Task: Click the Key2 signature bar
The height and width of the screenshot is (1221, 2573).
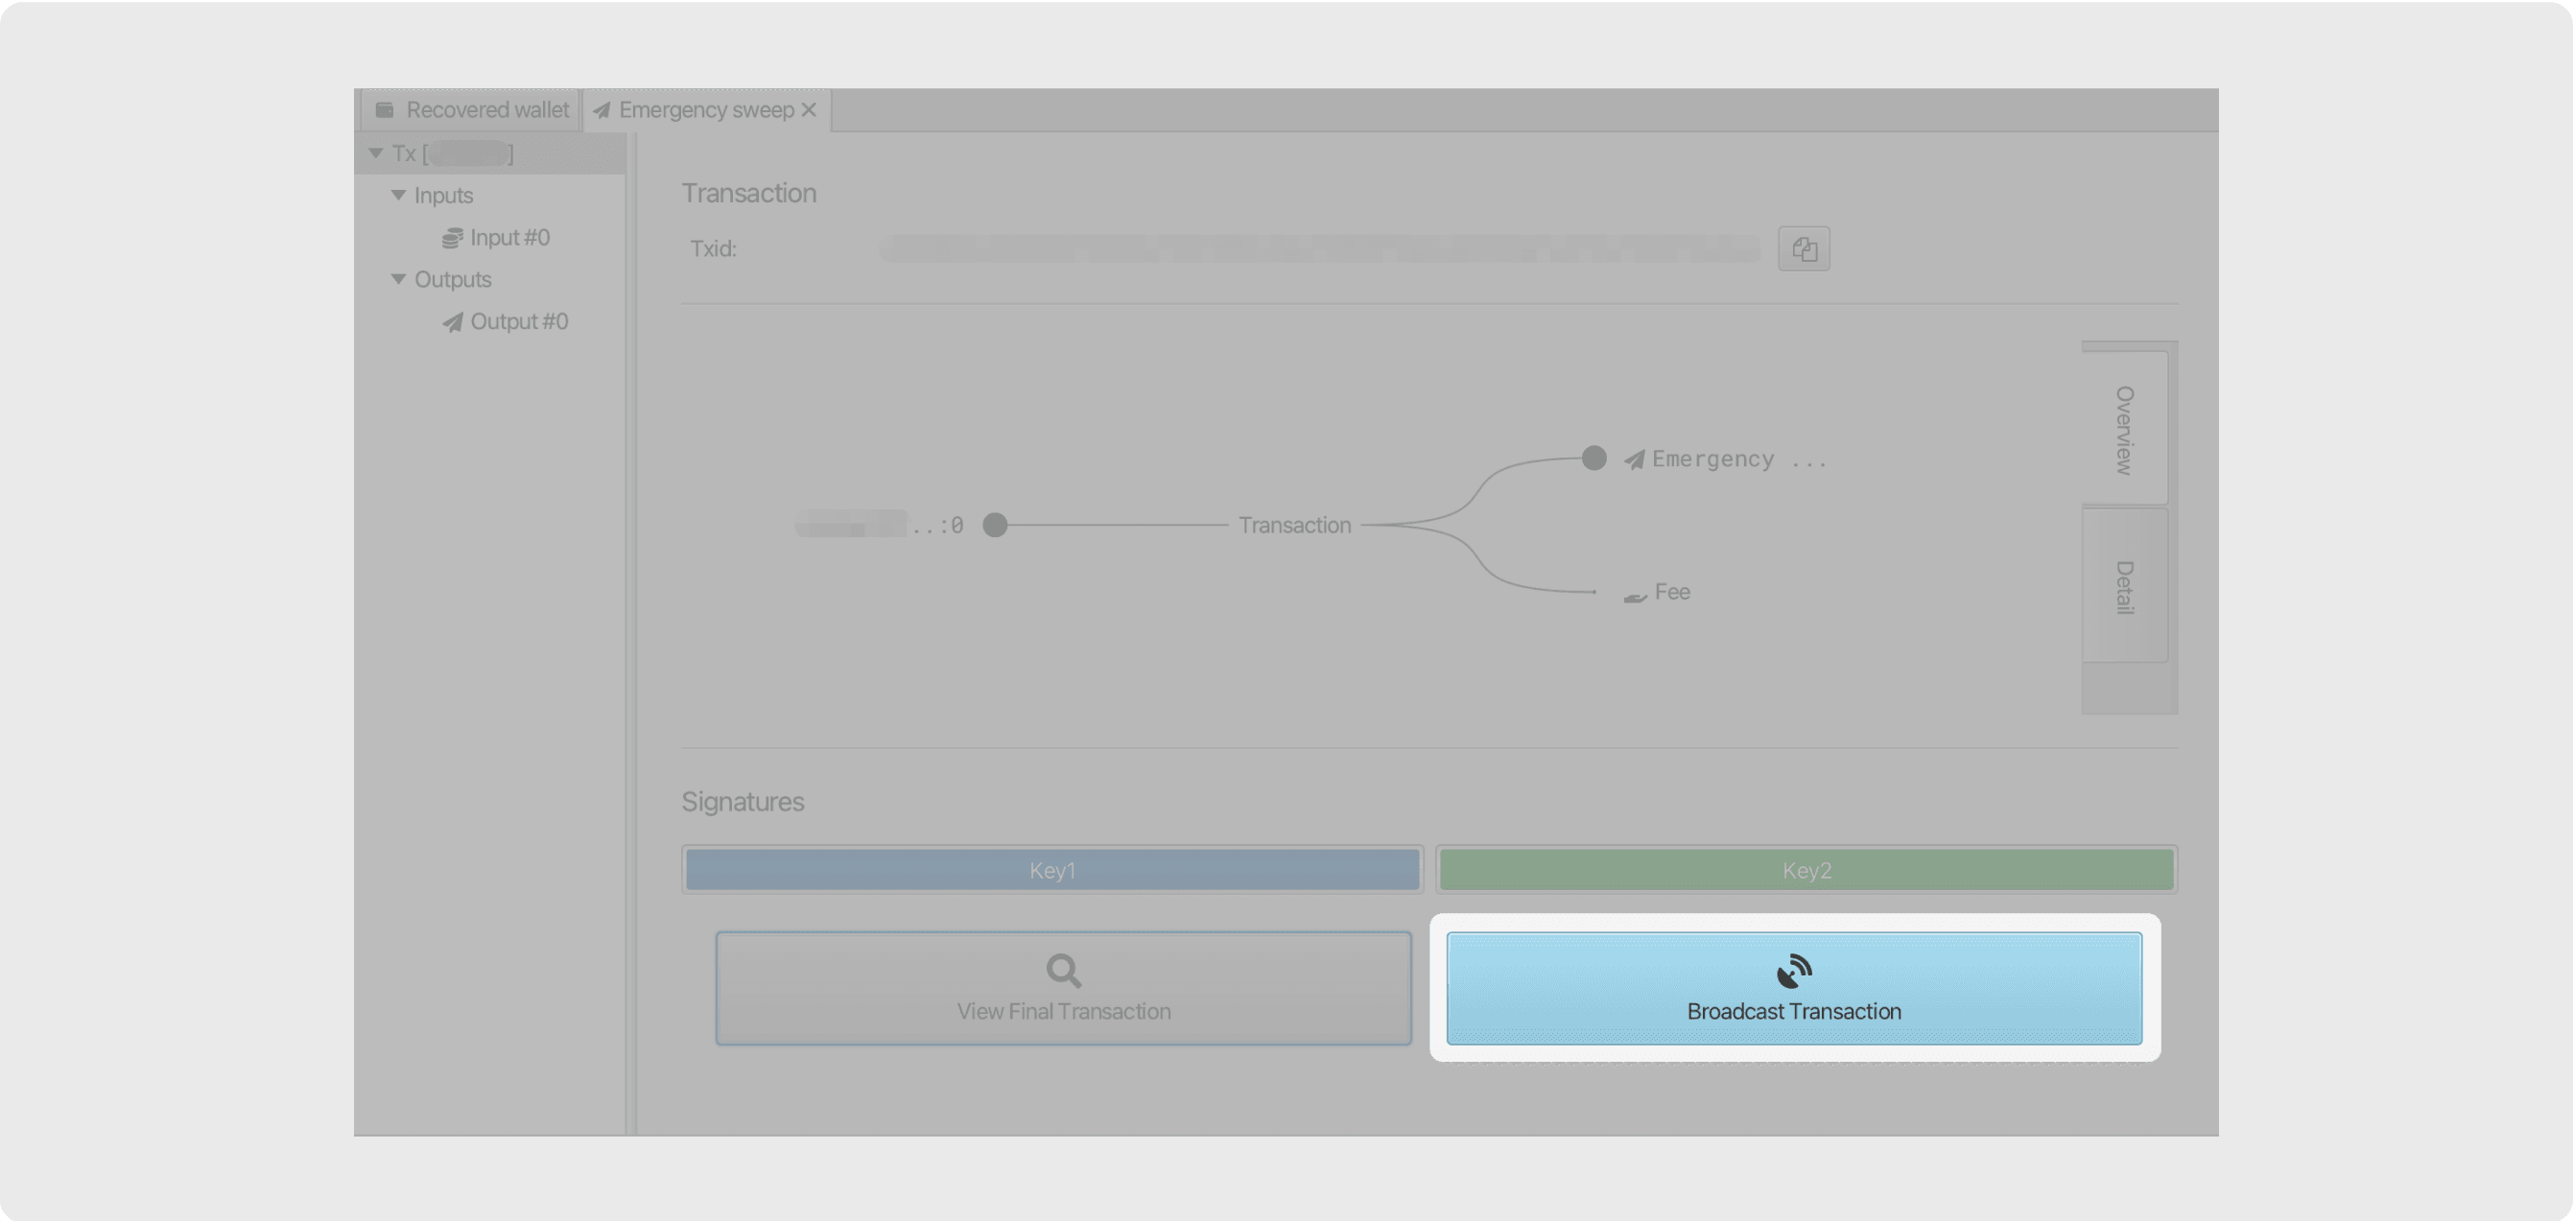Action: click(x=1806, y=870)
